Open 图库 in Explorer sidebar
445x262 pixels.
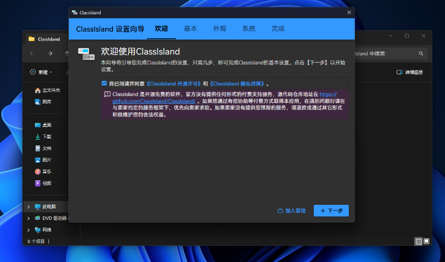pyautogui.click(x=43, y=102)
